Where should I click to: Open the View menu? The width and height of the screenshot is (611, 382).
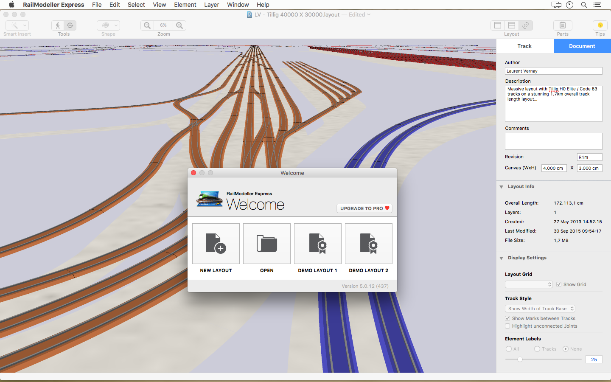[x=160, y=5]
